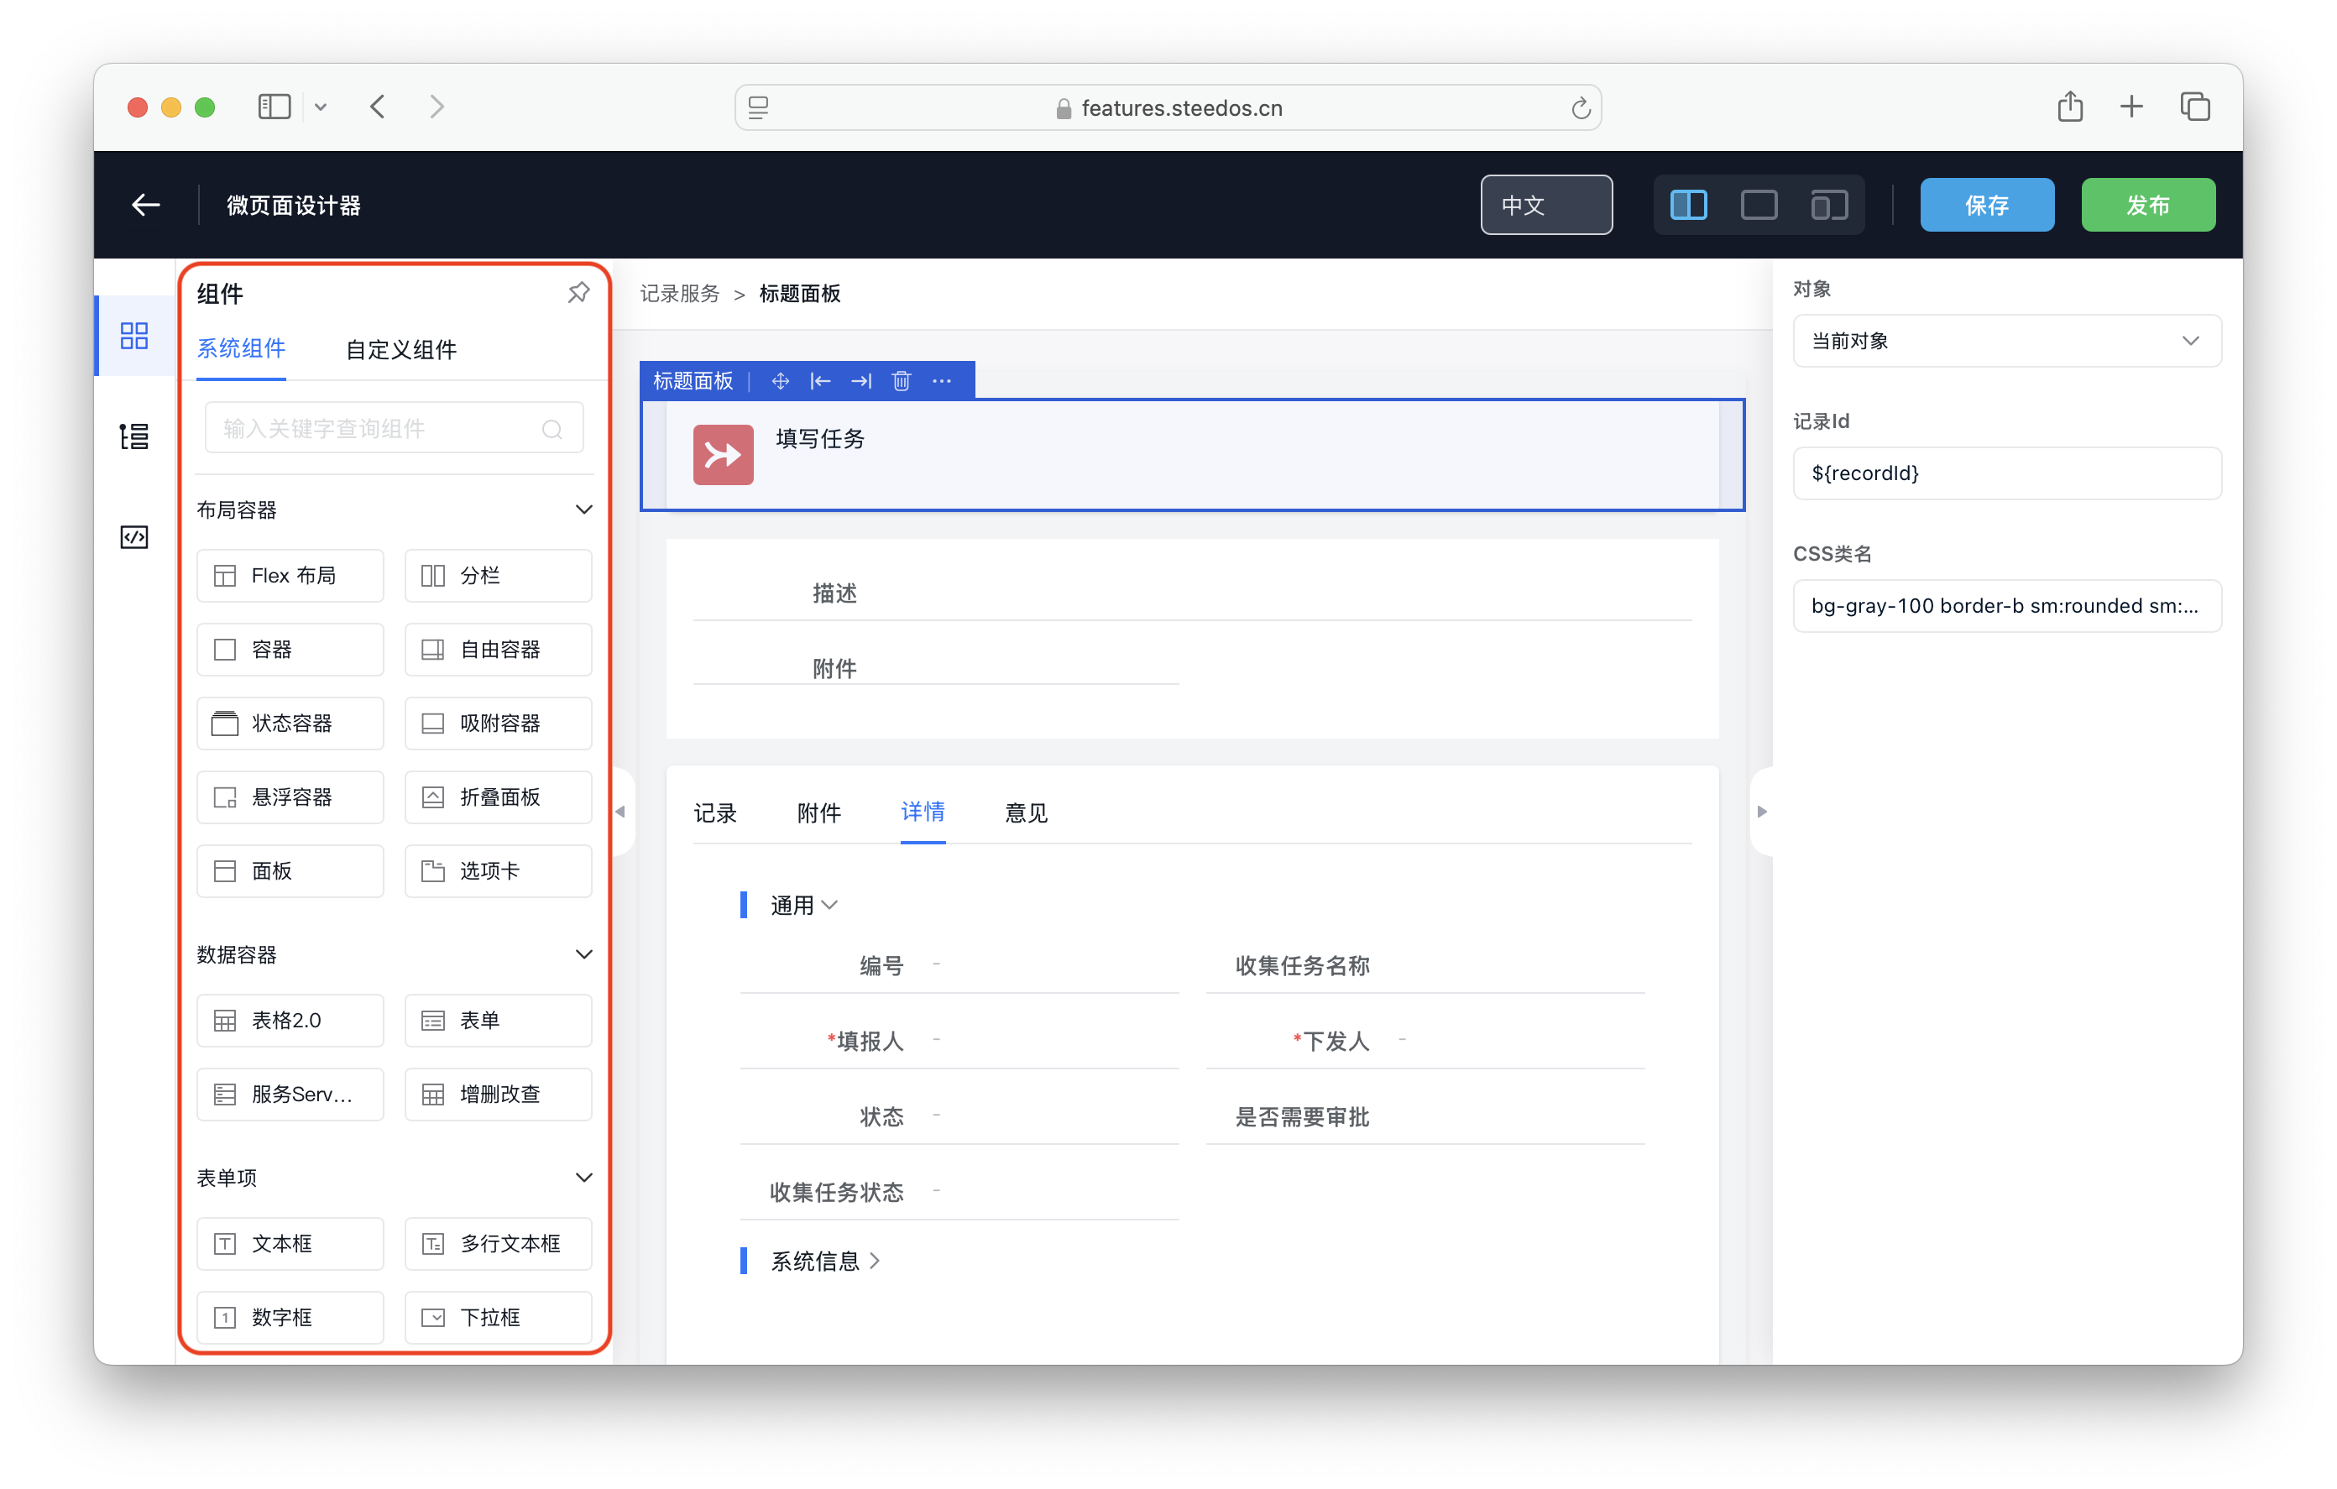Image resolution: width=2337 pixels, height=1489 pixels.
Task: Collapse the left panel with arrow handle
Action: (620, 812)
